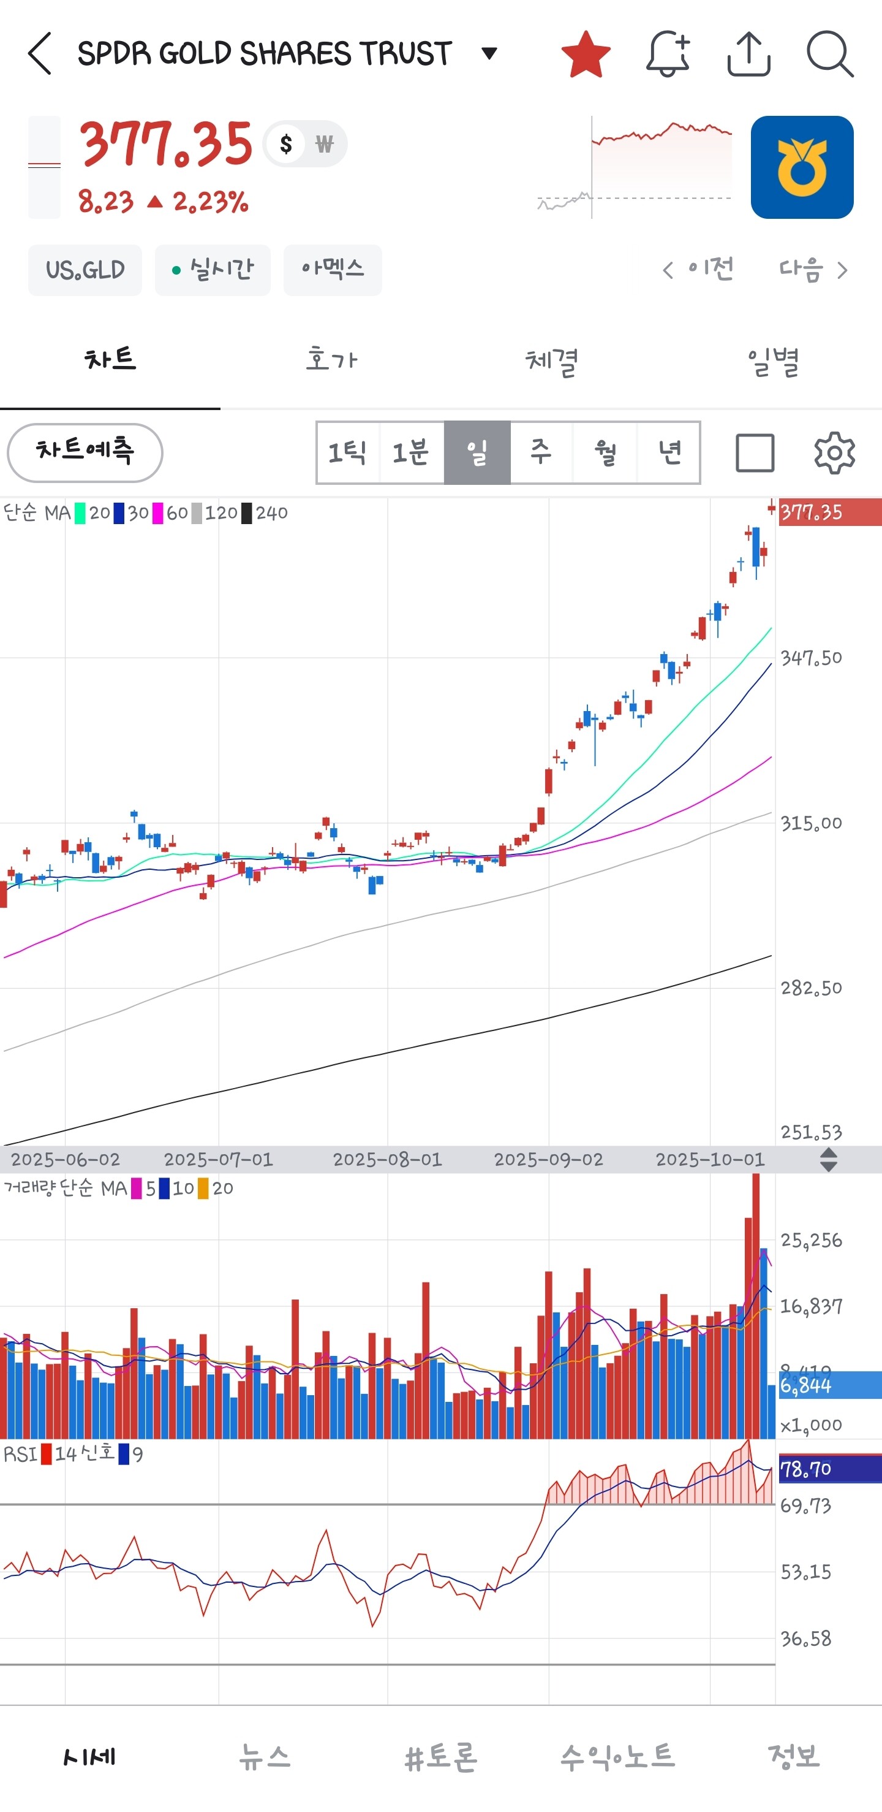Image resolution: width=882 pixels, height=1812 pixels.
Task: Tap the 78.70 RSI value label
Action: pyautogui.click(x=830, y=1469)
